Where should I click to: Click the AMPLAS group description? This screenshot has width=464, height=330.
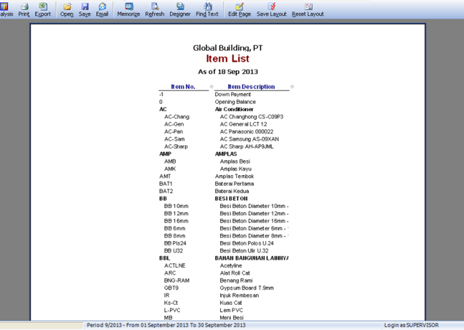[x=226, y=154]
